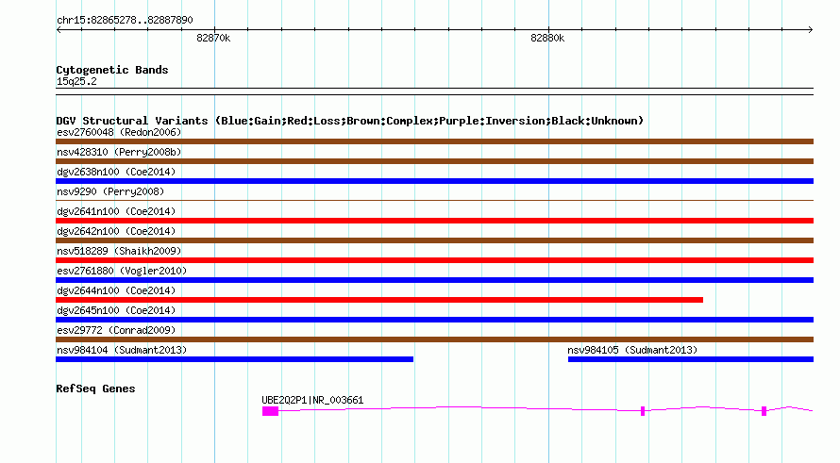
Task: Click the shorter red bar for dgv2644n100
Action: point(379,300)
